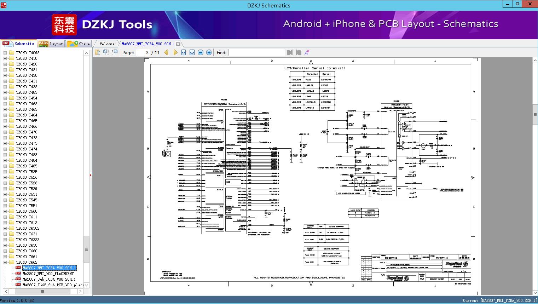This screenshot has width=538, height=304.
Task: Select TECNO T465 in the tree
Action: click(27, 121)
